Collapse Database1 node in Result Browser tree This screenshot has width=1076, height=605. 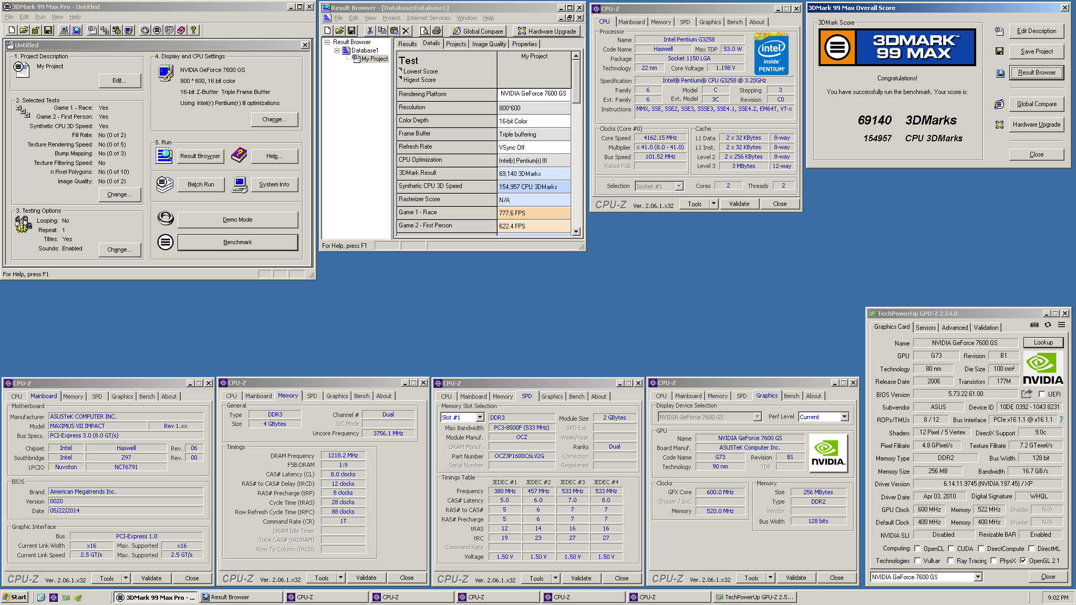click(337, 50)
